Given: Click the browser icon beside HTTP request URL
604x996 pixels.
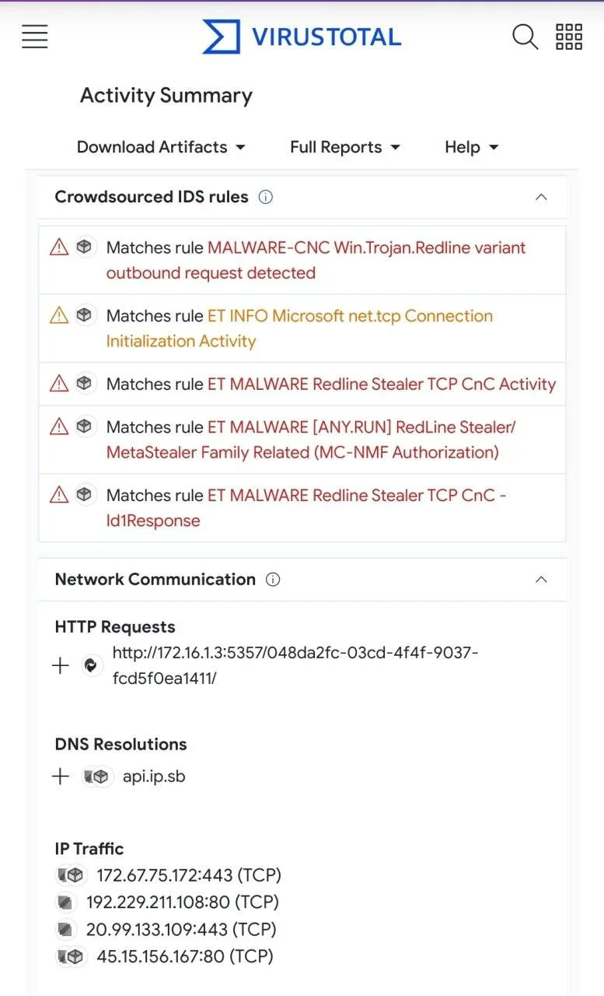Looking at the screenshot, I should point(93,665).
